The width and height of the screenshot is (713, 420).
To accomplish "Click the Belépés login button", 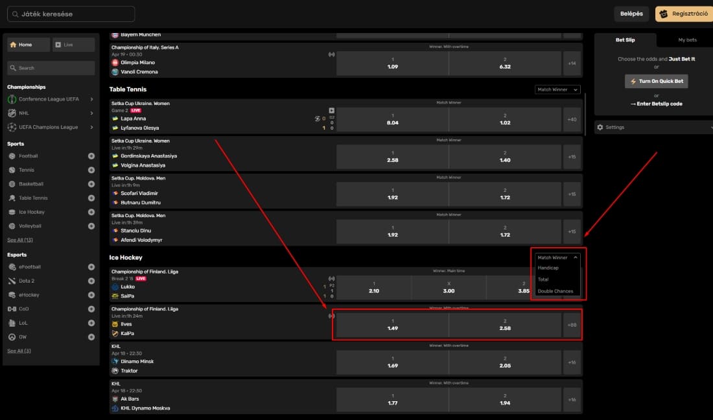I will [x=631, y=14].
